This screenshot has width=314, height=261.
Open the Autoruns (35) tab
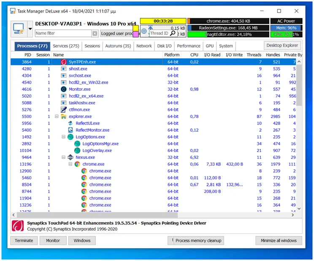118,46
